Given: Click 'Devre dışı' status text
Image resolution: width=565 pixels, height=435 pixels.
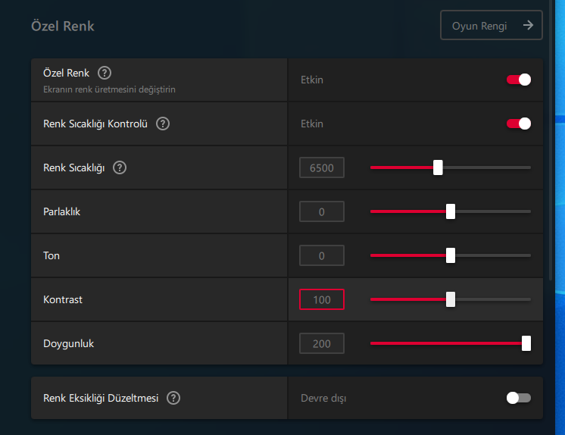Looking at the screenshot, I should [x=323, y=398].
